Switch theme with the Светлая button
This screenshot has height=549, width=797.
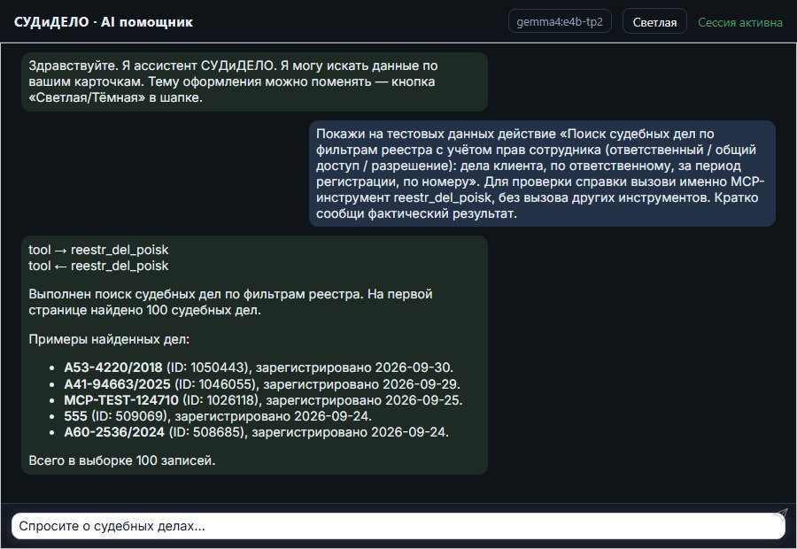[654, 22]
